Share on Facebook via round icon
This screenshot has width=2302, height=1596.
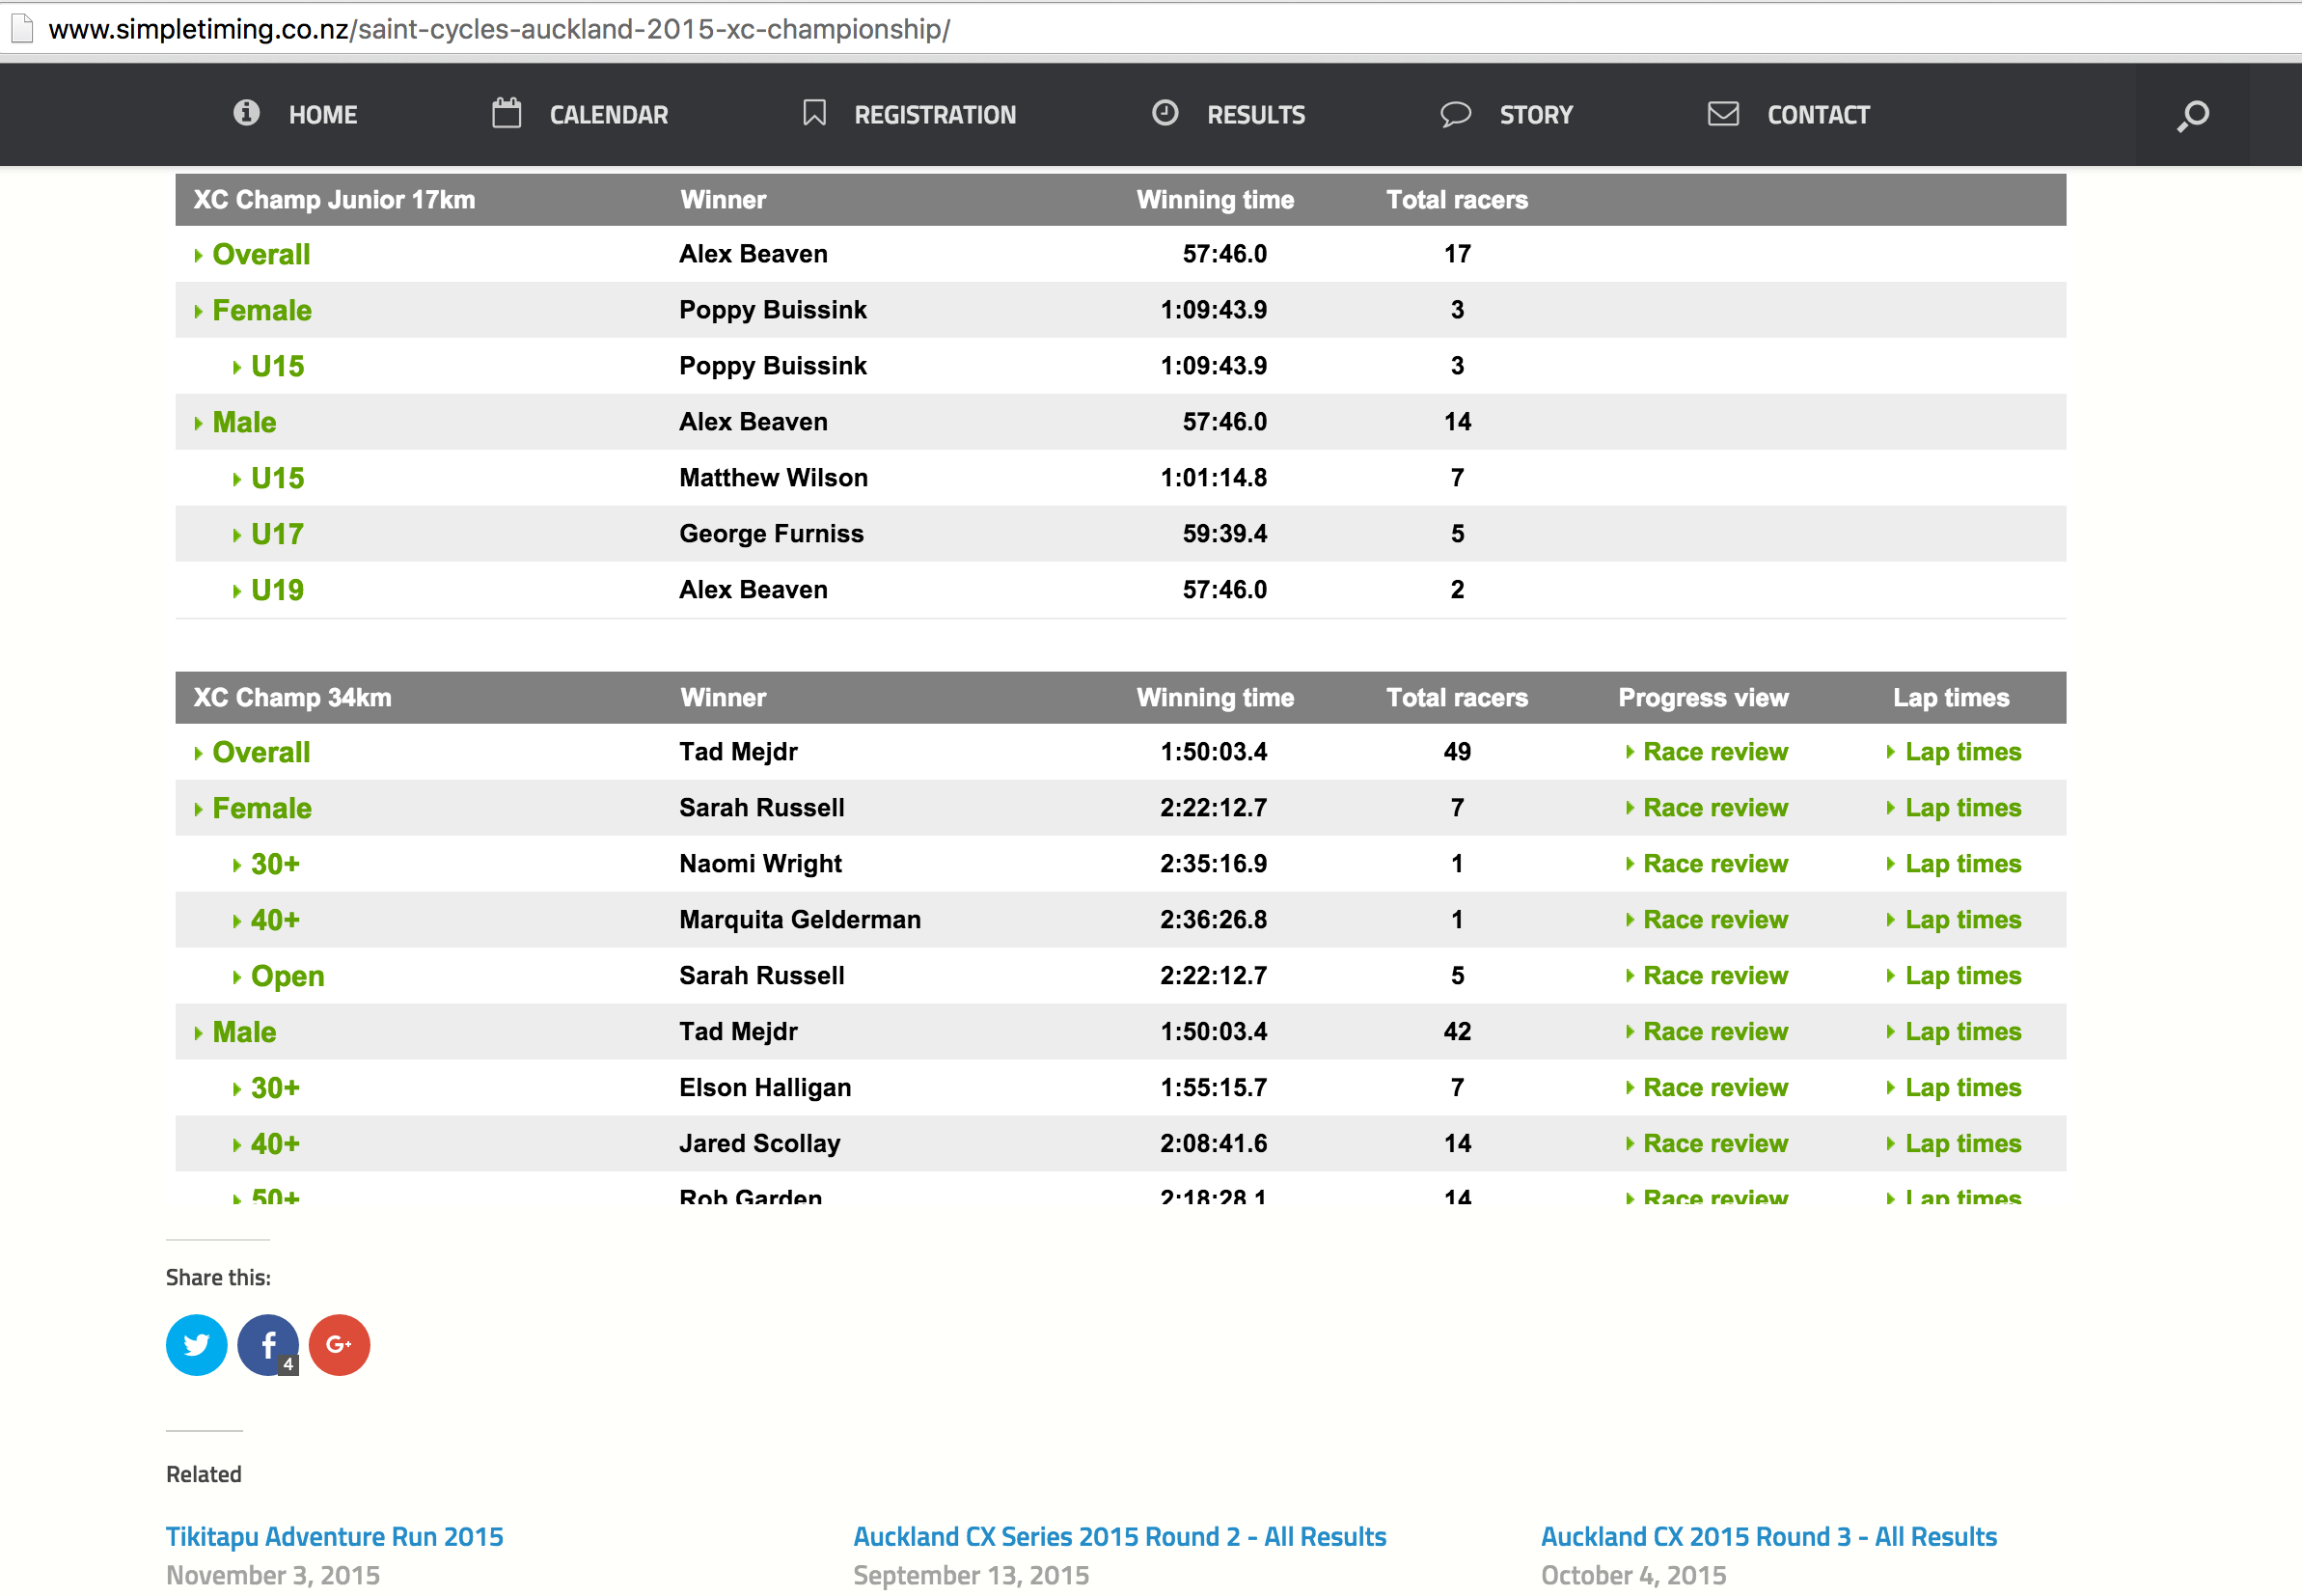click(x=267, y=1345)
